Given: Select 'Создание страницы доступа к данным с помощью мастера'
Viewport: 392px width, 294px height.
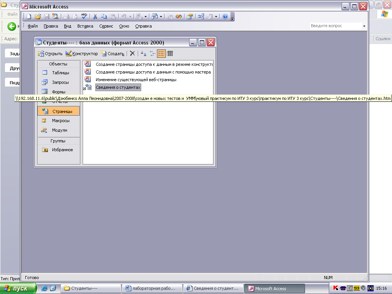Looking at the screenshot, I should 148,72.
